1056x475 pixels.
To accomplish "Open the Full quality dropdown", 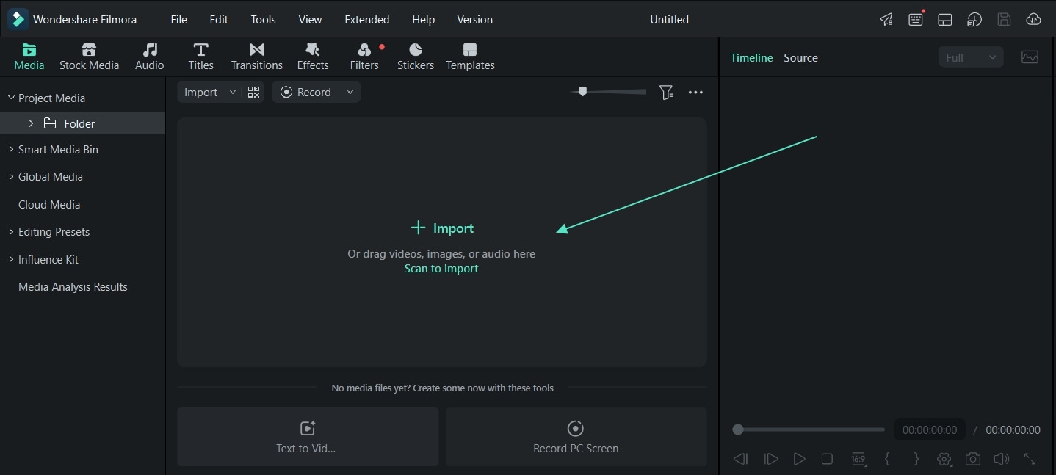I will pyautogui.click(x=971, y=57).
